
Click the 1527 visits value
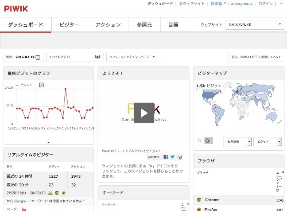[53, 176]
